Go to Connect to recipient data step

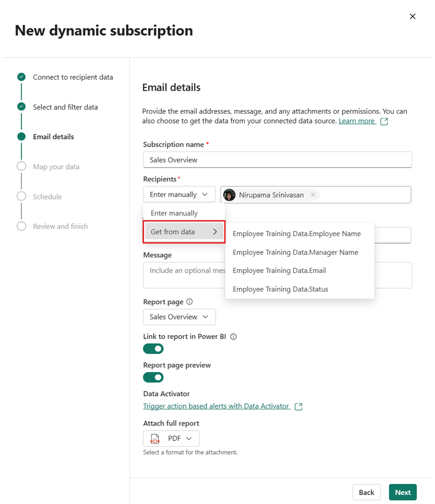[x=73, y=77]
